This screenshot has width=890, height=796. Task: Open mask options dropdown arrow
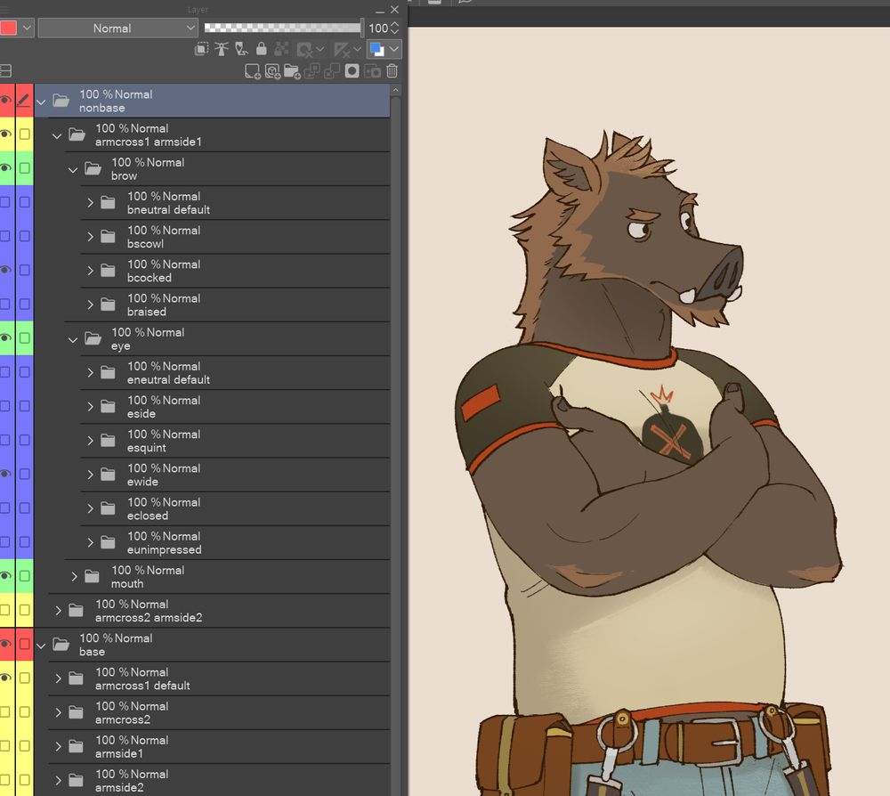coord(320,49)
